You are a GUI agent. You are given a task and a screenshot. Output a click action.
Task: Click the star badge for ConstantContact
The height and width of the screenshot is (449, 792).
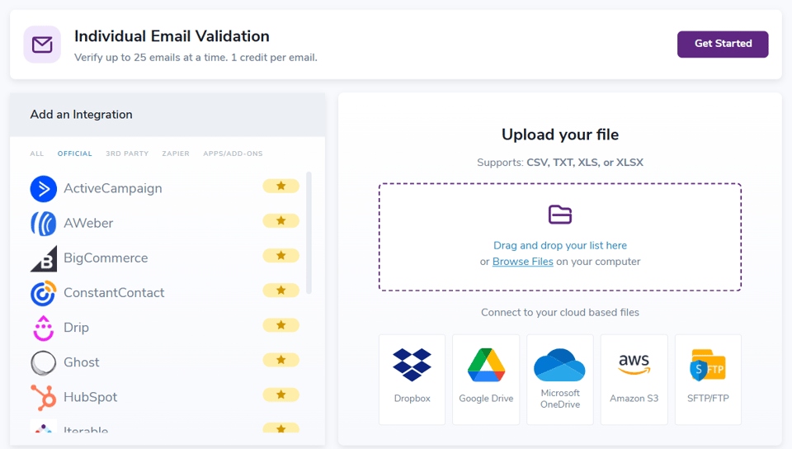(280, 291)
